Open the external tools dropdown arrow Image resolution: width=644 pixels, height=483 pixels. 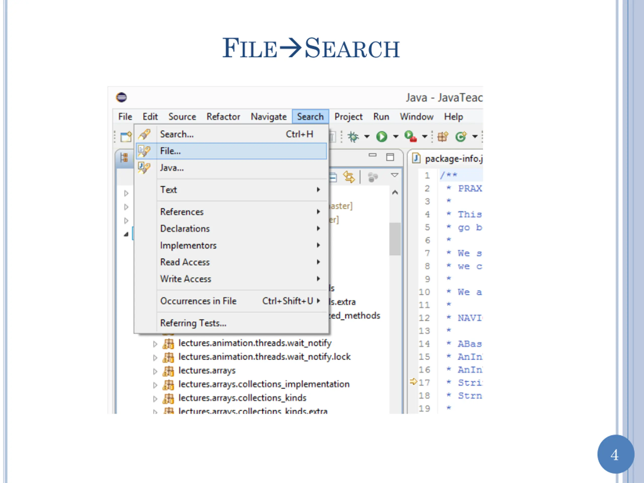point(424,136)
